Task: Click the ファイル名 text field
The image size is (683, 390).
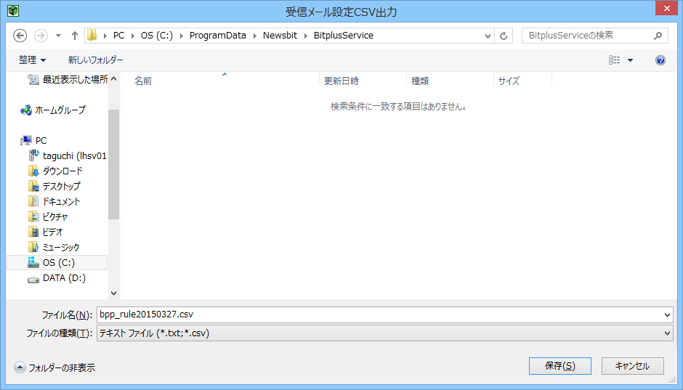Action: pos(379,314)
